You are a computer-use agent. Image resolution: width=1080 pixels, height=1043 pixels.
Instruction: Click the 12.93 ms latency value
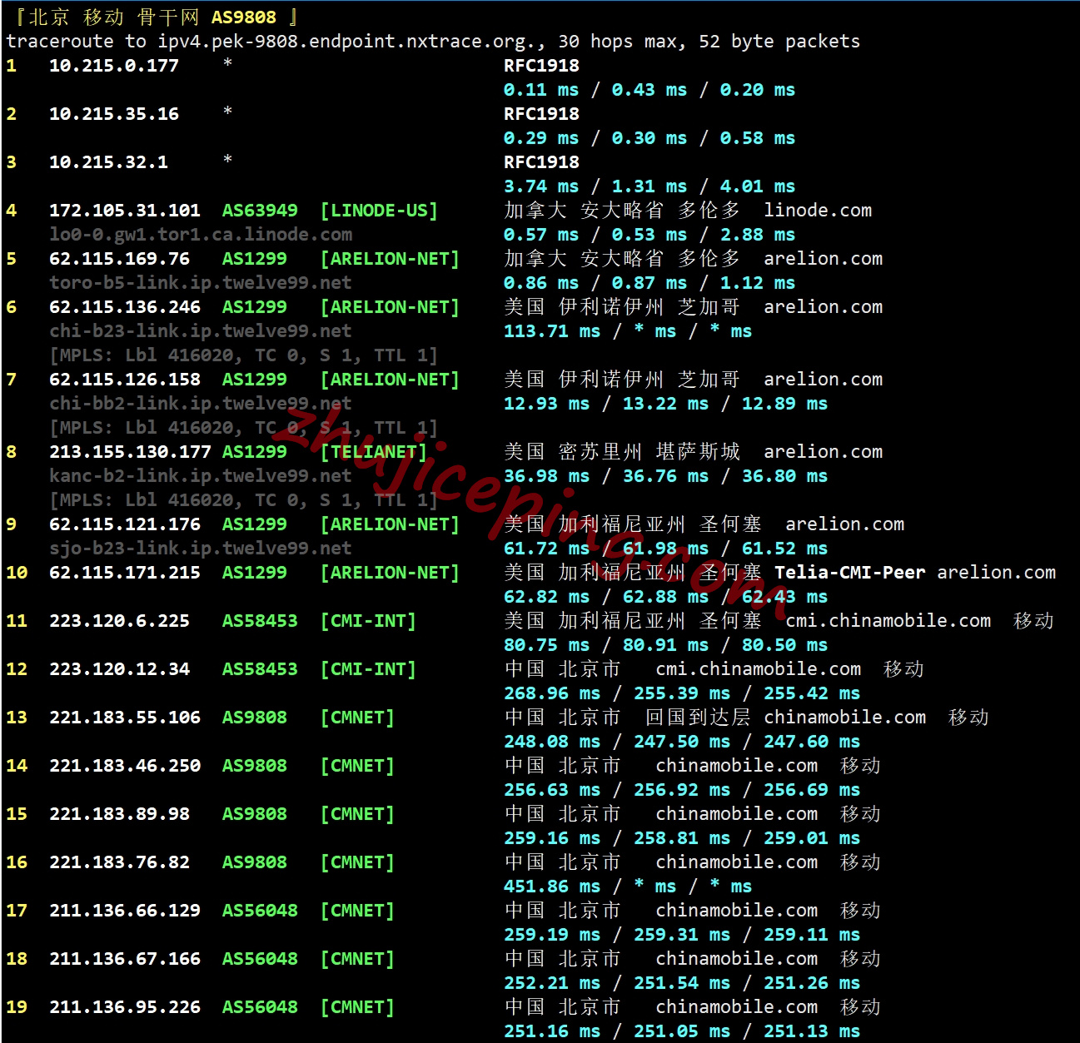tap(546, 404)
